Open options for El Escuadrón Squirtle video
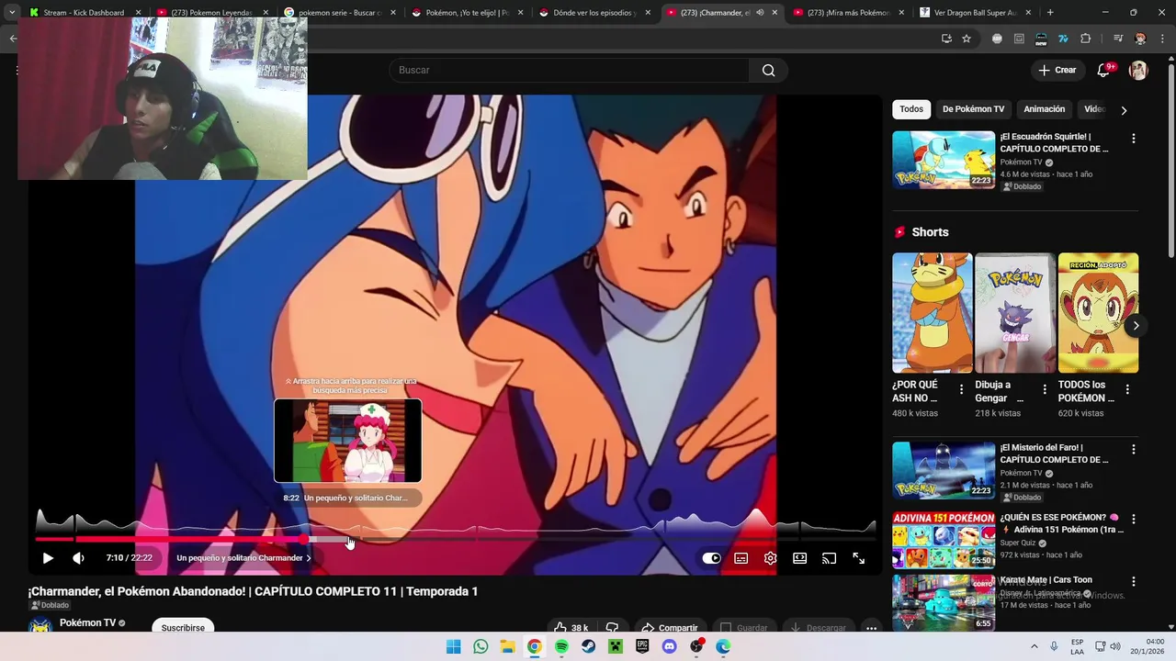The width and height of the screenshot is (1176, 661). coord(1133,139)
